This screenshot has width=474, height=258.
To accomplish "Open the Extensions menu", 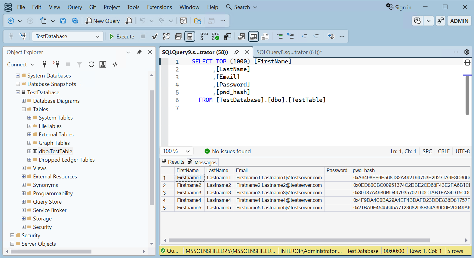I will click(x=159, y=7).
